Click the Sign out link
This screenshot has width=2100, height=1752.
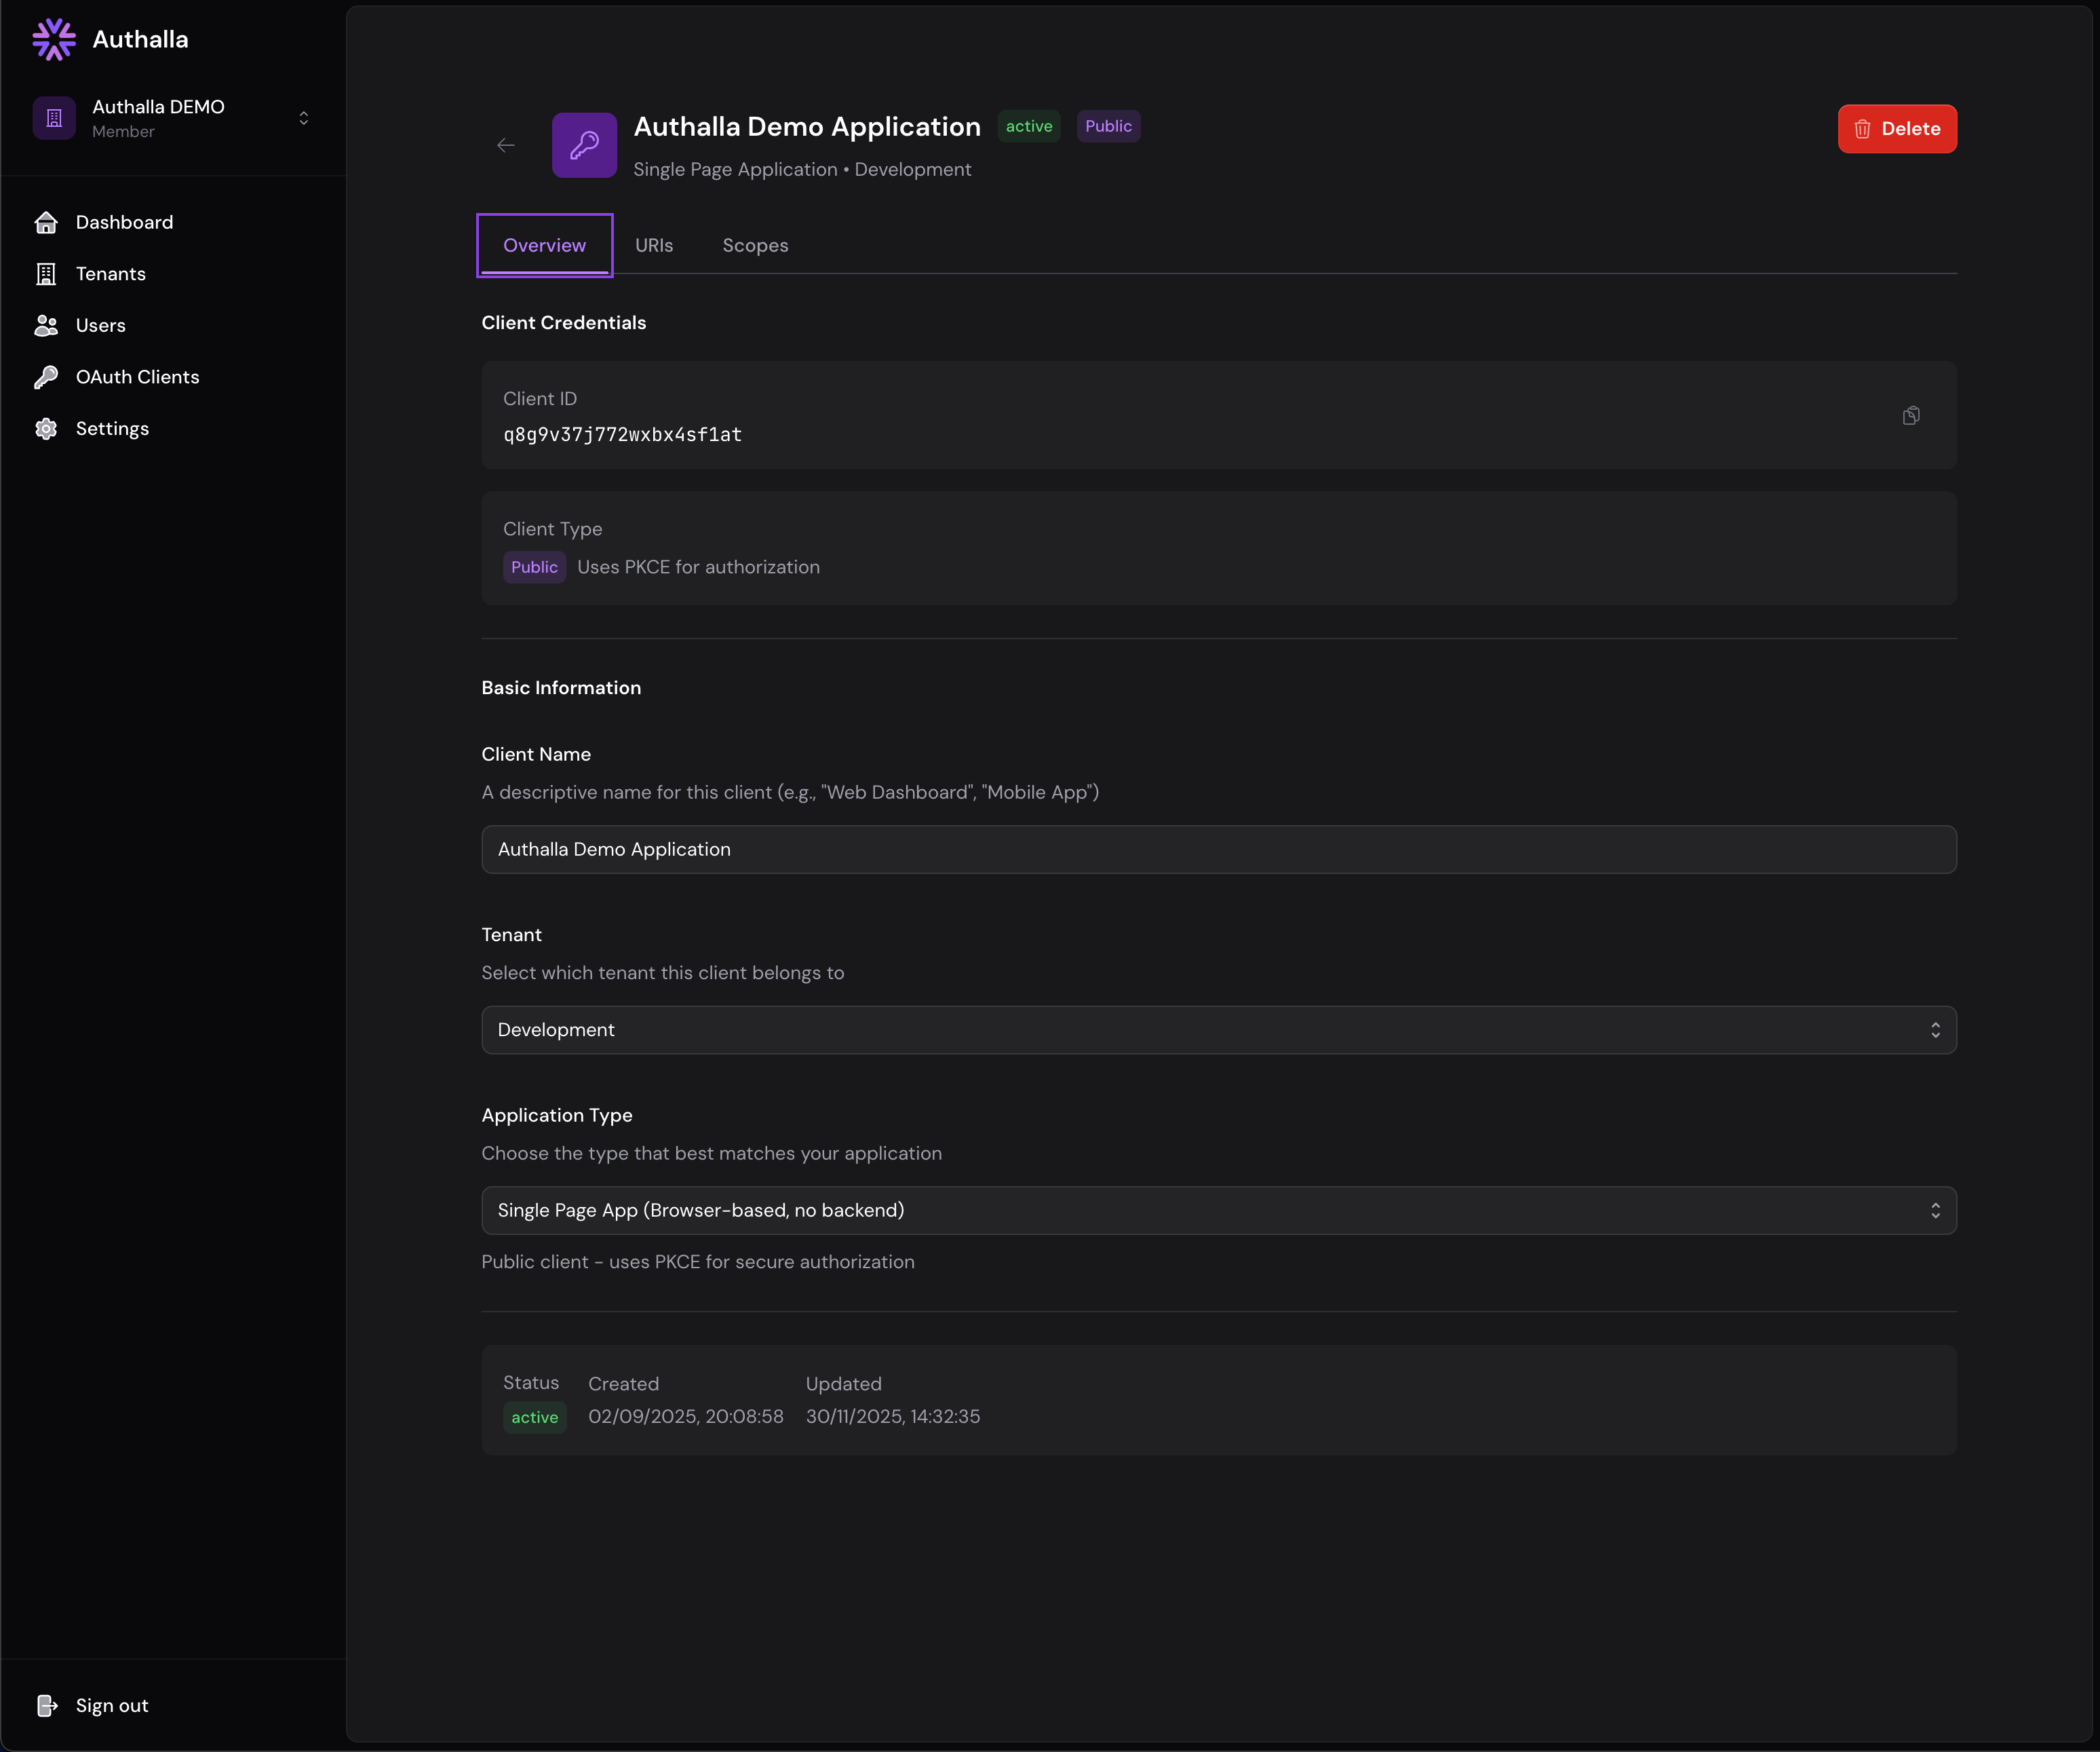pyautogui.click(x=112, y=1706)
